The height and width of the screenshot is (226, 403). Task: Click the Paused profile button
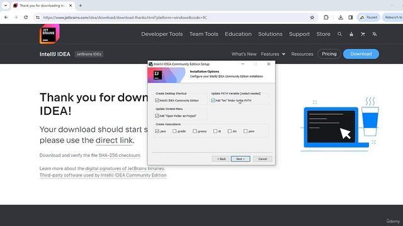tap(368, 18)
